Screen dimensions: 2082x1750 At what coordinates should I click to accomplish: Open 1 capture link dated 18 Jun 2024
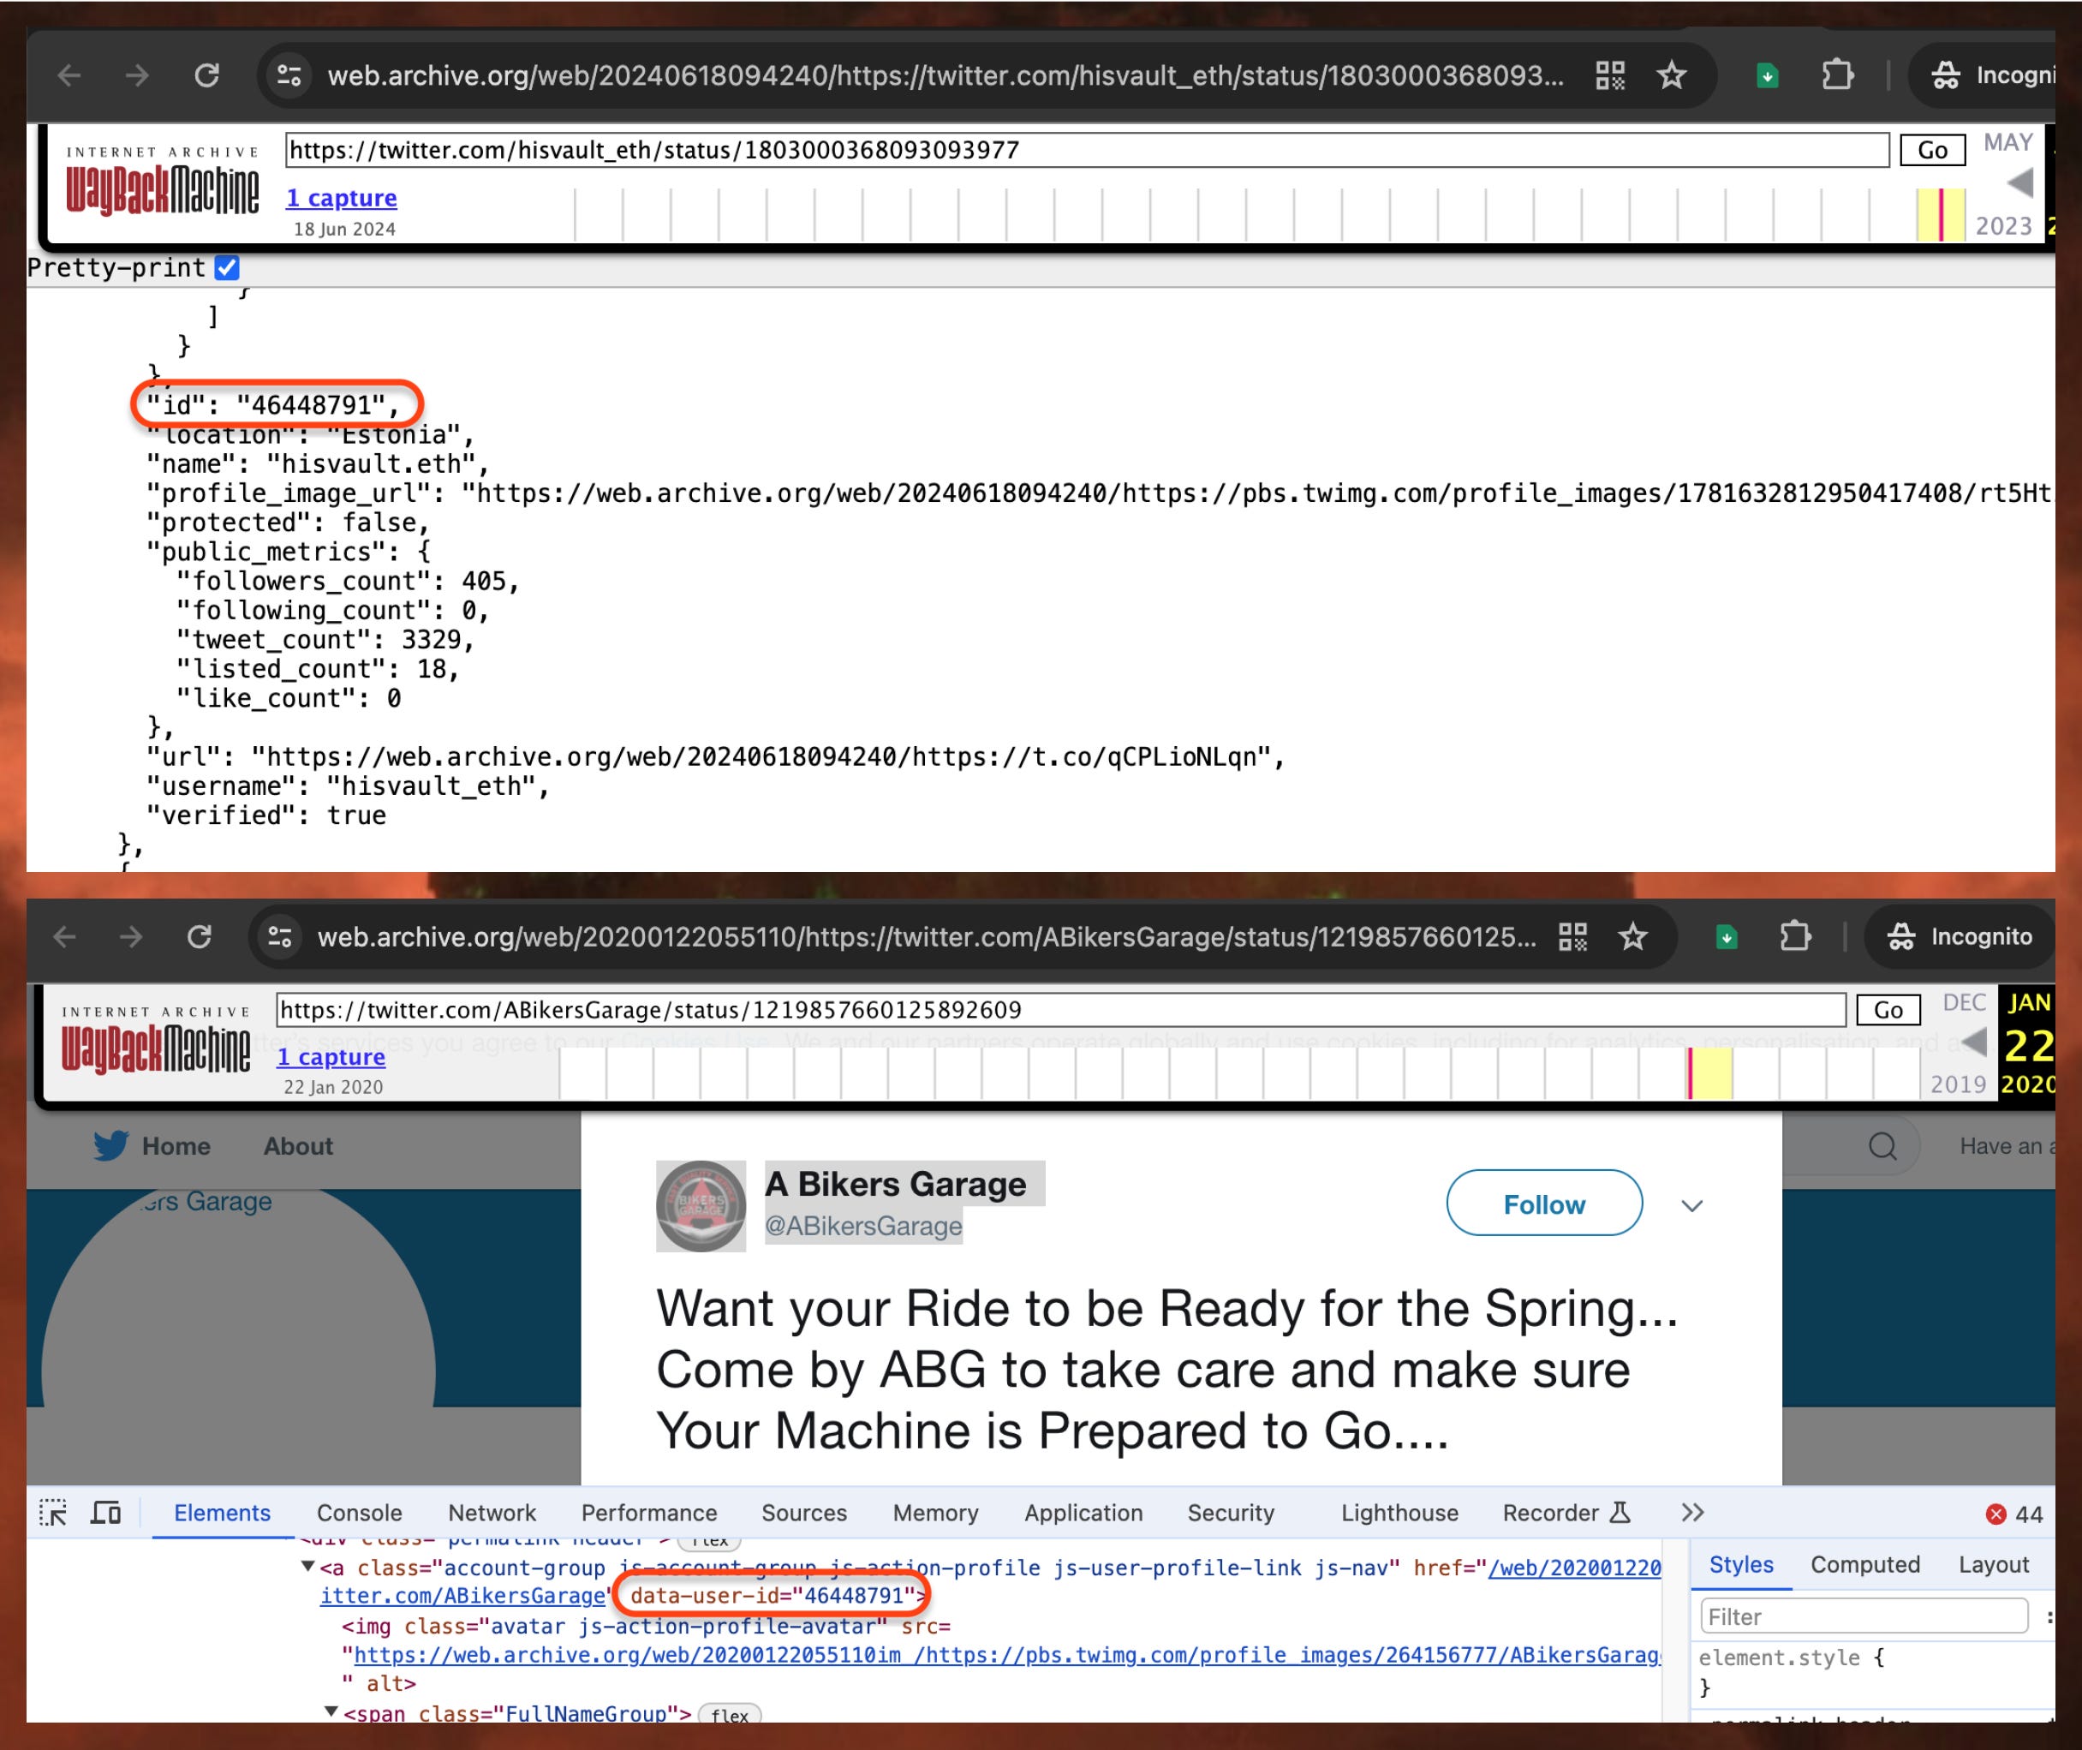click(341, 197)
